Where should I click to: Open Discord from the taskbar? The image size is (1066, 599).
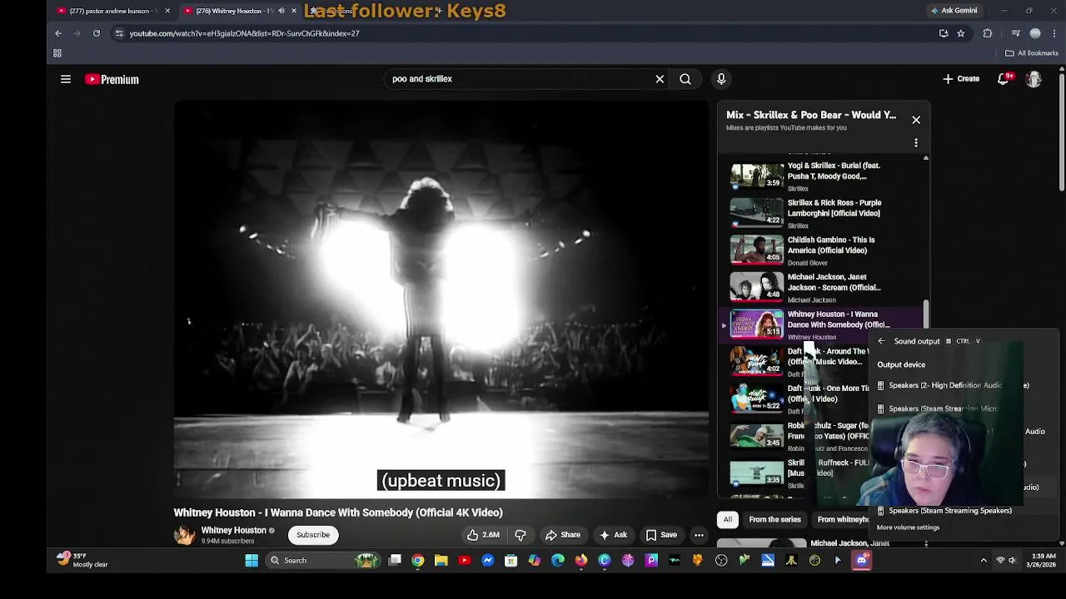[x=861, y=561]
